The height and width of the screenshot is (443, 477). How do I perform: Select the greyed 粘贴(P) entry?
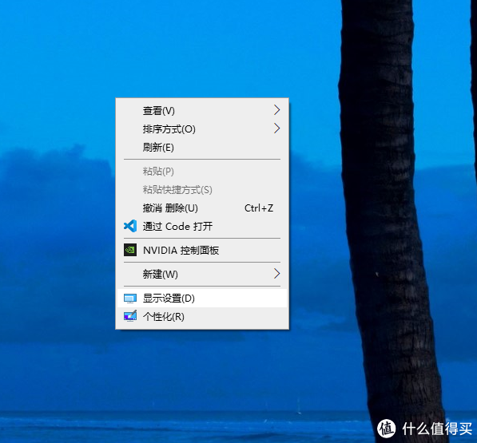click(202, 172)
